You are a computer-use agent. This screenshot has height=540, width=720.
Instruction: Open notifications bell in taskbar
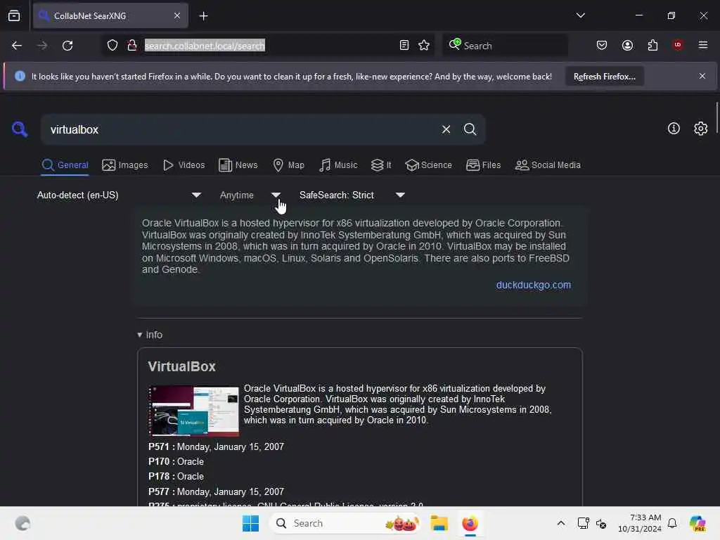tap(671, 523)
